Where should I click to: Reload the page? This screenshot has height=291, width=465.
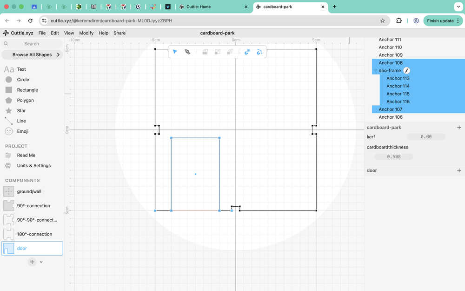30,21
